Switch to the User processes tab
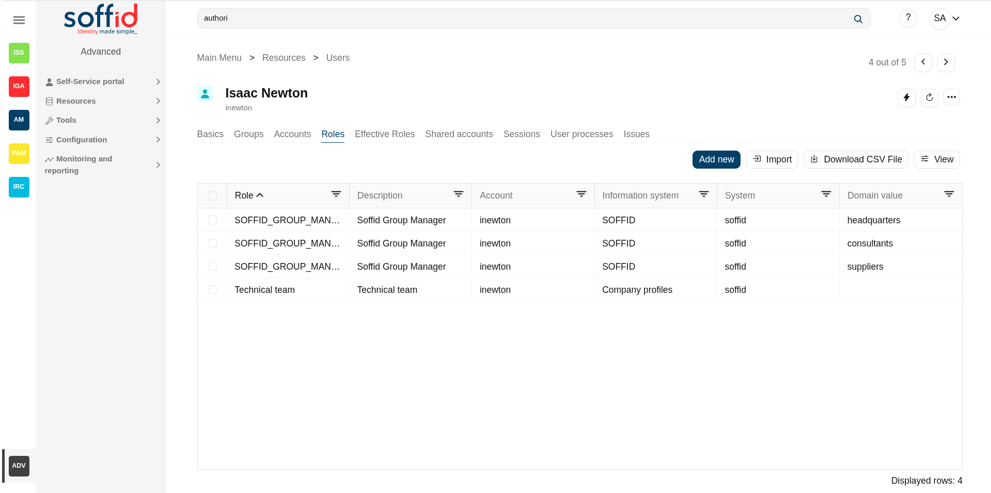991x493 pixels. point(581,134)
